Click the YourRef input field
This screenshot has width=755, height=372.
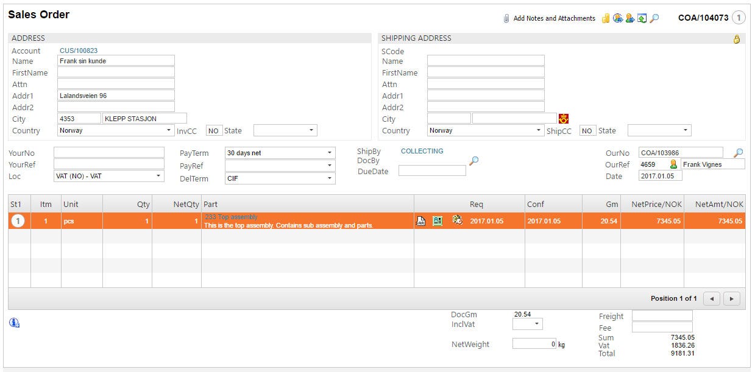pos(109,164)
